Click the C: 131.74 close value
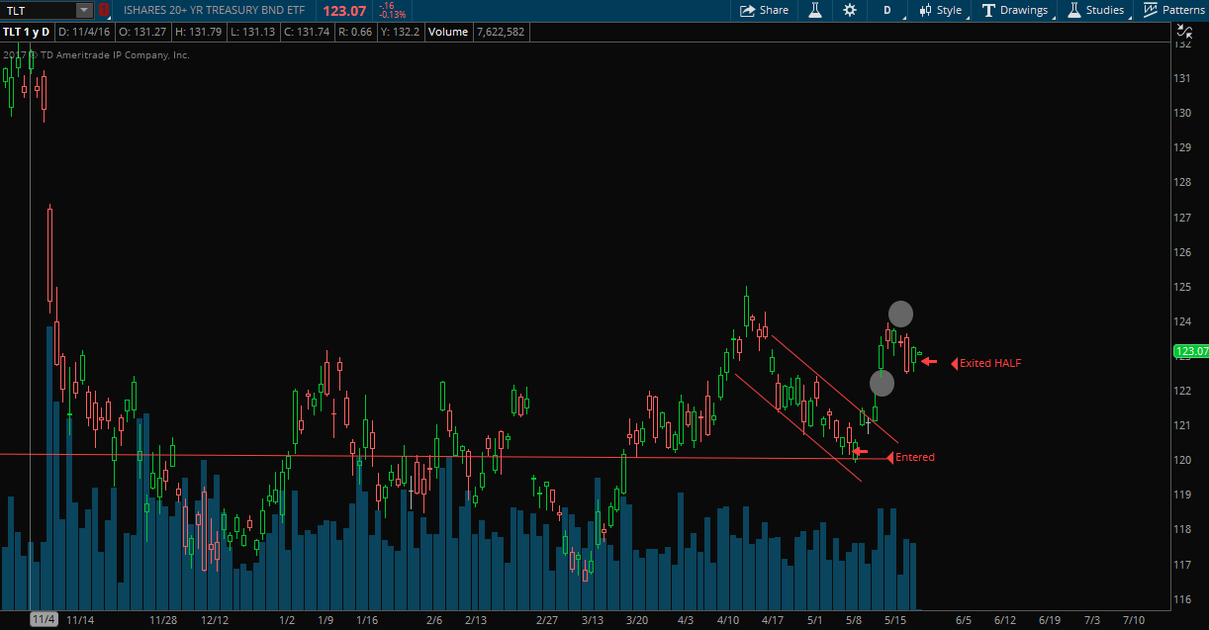Screen dimensions: 1209x630 point(307,32)
